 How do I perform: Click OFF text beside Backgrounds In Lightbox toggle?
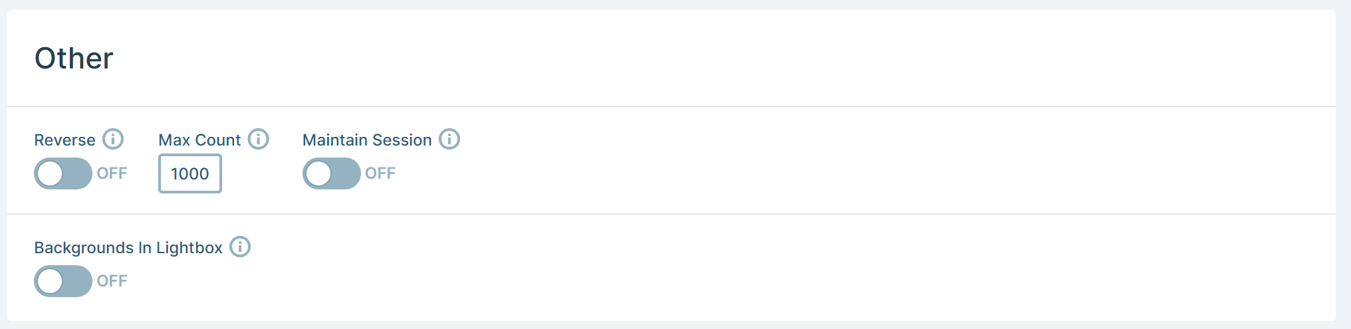(x=112, y=281)
